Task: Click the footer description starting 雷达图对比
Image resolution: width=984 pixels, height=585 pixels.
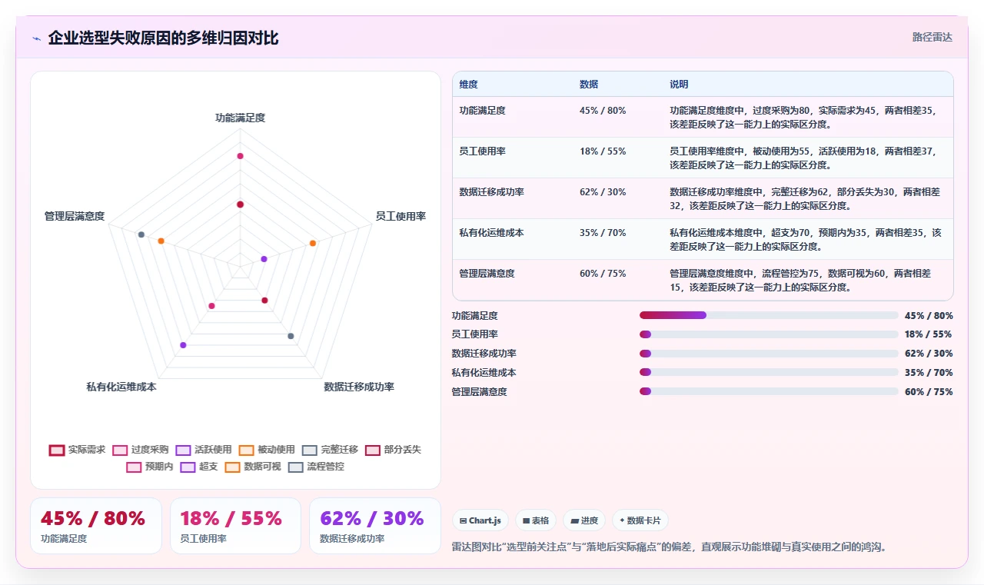Action: pos(670,547)
